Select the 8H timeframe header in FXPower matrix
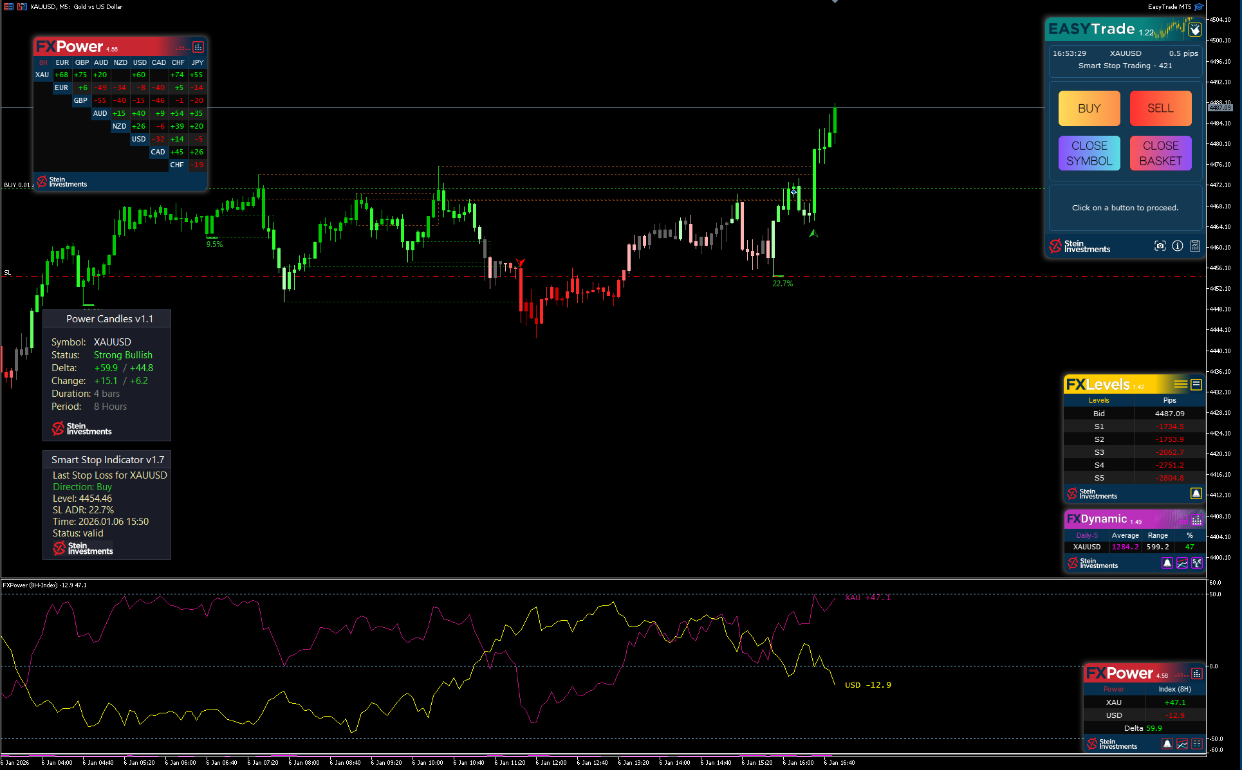Screen dimensions: 1242x770 pyautogui.click(x=43, y=63)
